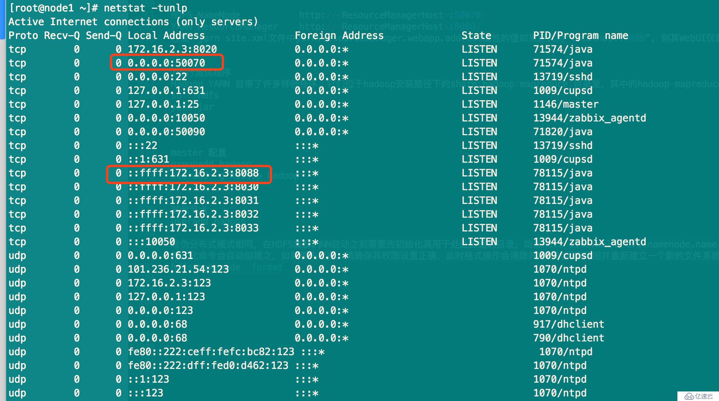Select local address '172.16.2.3:8020'
Image resolution: width=719 pixels, height=401 pixels.
tap(172, 49)
